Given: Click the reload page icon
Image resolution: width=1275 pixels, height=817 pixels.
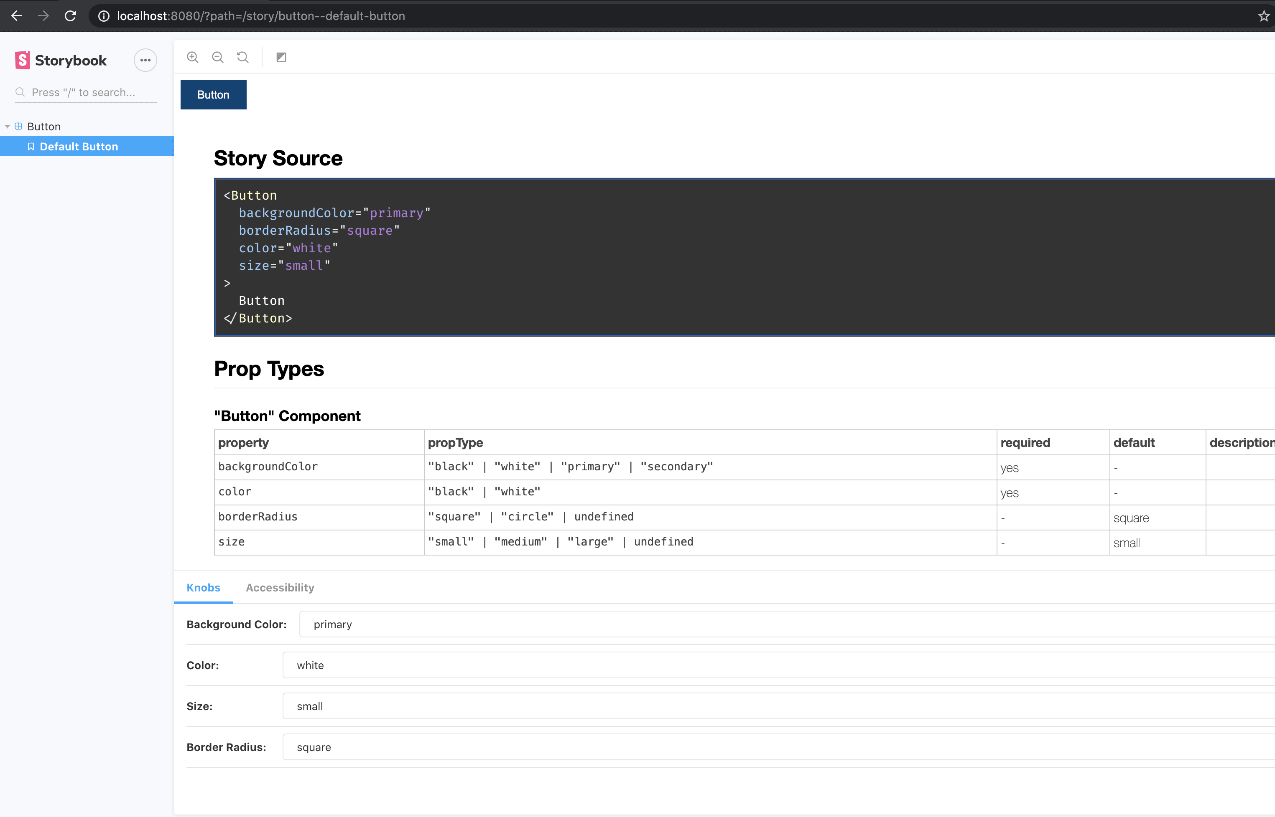Looking at the screenshot, I should [70, 16].
